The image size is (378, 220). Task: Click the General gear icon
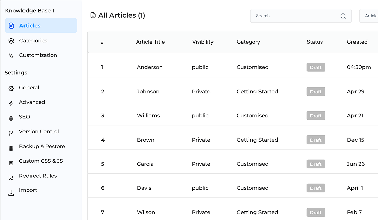pyautogui.click(x=11, y=88)
